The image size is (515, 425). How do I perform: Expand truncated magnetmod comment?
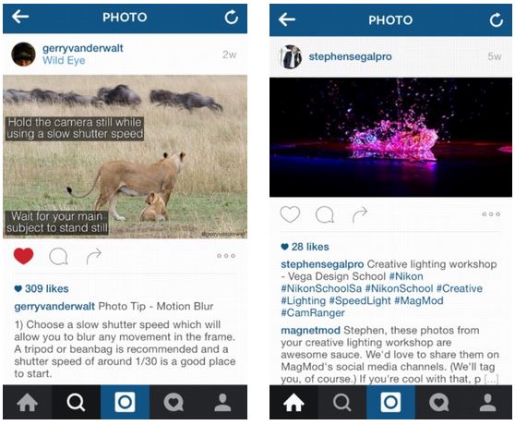click(492, 379)
